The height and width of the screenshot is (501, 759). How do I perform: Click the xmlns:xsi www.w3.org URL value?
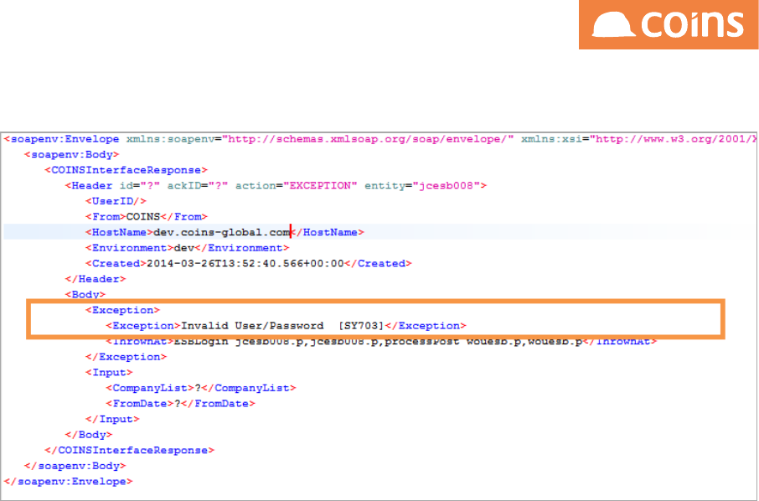tap(674, 139)
